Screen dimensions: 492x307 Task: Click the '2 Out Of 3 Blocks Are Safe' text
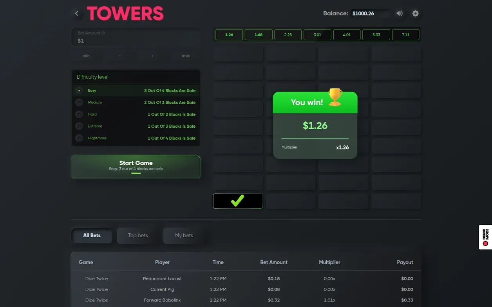click(x=170, y=103)
